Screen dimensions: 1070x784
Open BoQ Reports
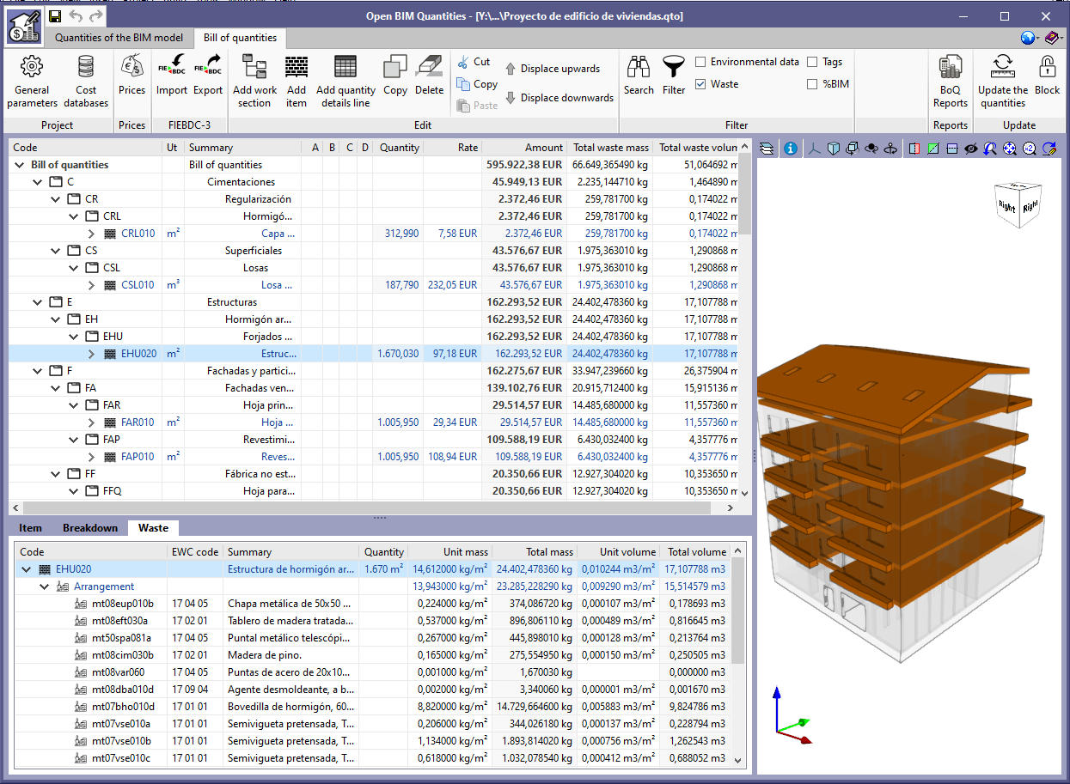[x=951, y=82]
